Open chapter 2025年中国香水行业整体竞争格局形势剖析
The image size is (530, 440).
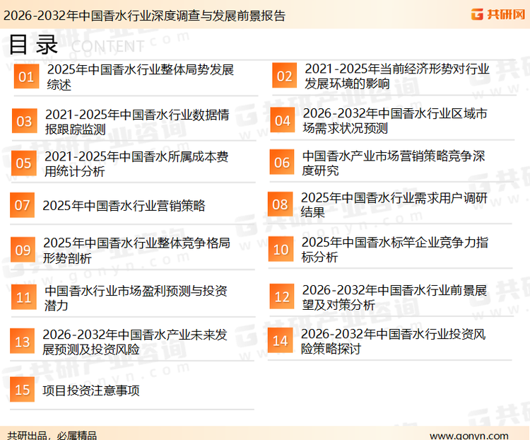coord(136,250)
